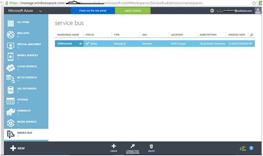Select Cloud Services label in sidebar
This screenshot has width=263, height=156.
point(27,66)
